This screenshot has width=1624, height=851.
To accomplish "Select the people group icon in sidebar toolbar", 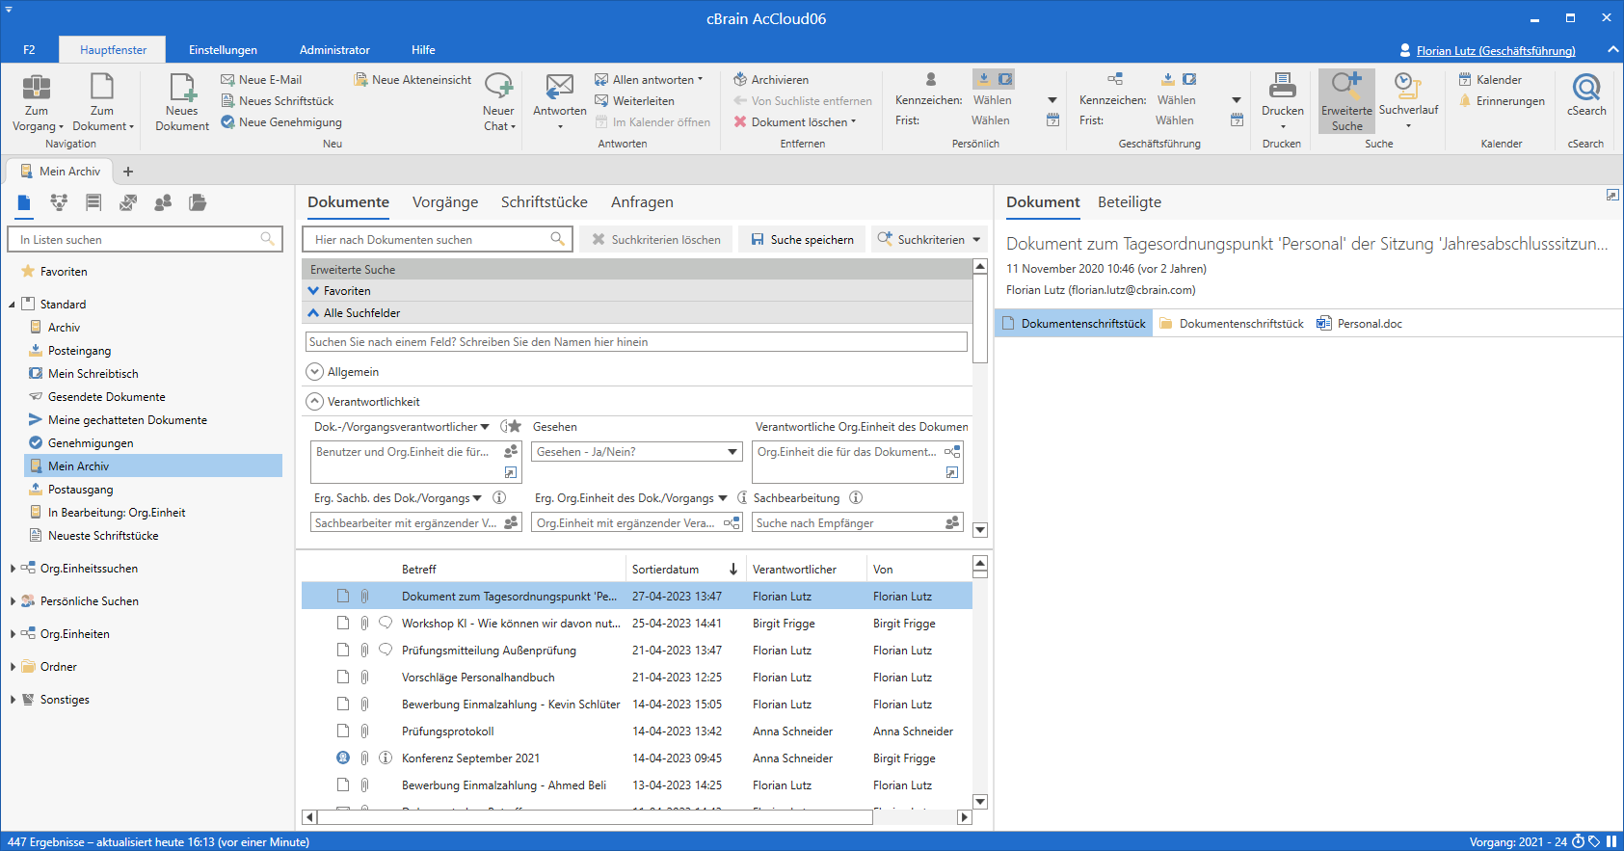I will (163, 202).
